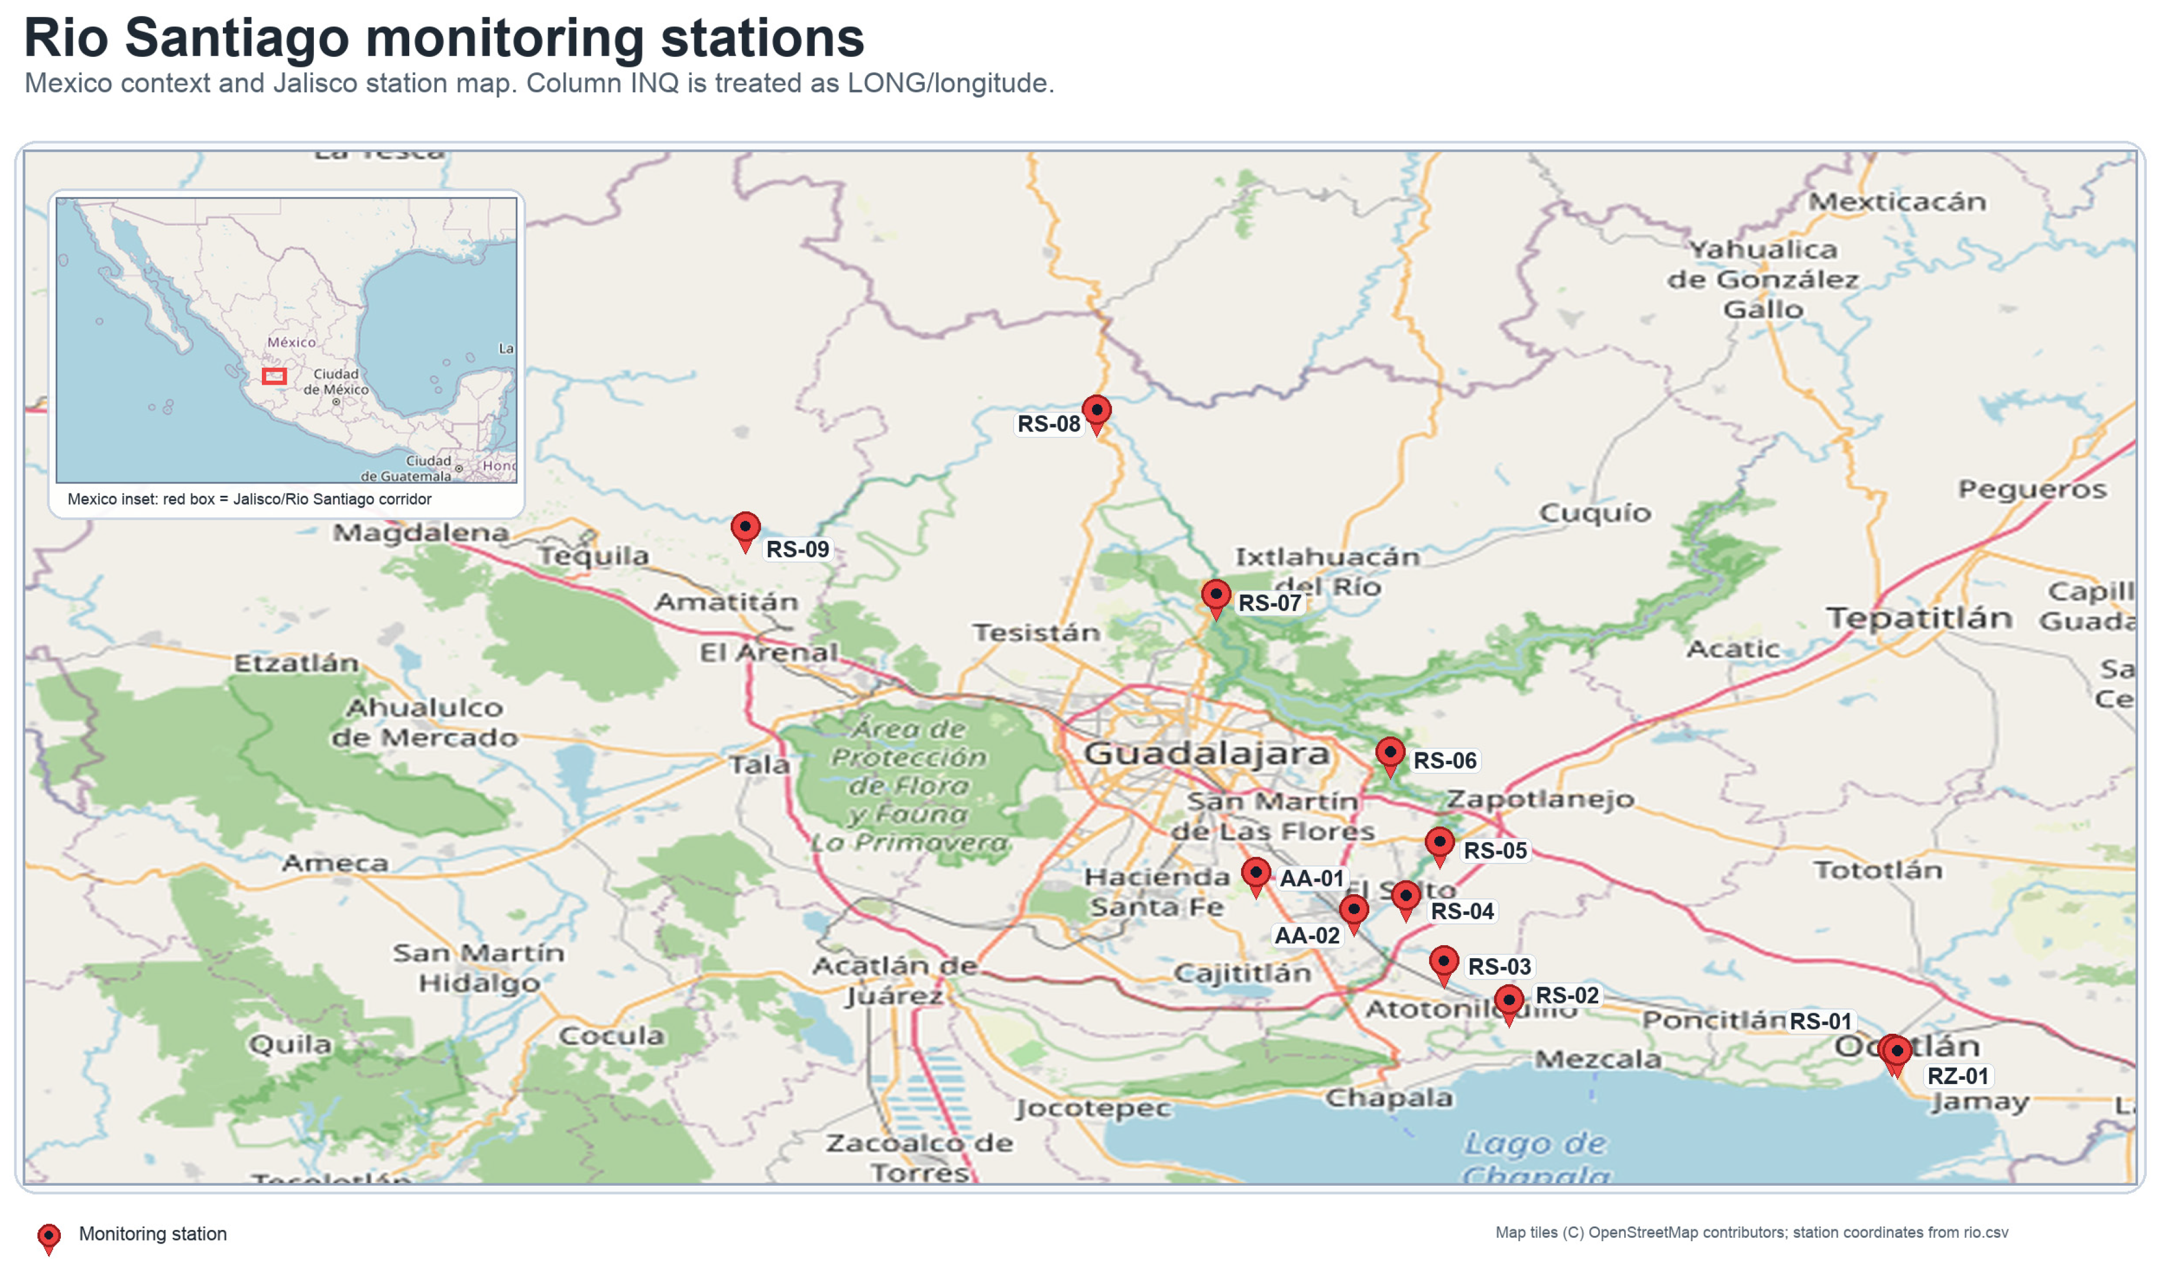Click the Jocotepec town label
This screenshot has height=1269, width=2158.
[x=1093, y=1108]
